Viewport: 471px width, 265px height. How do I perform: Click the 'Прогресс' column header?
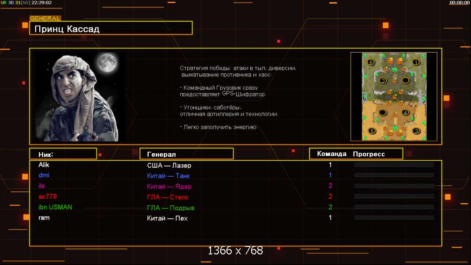(369, 154)
